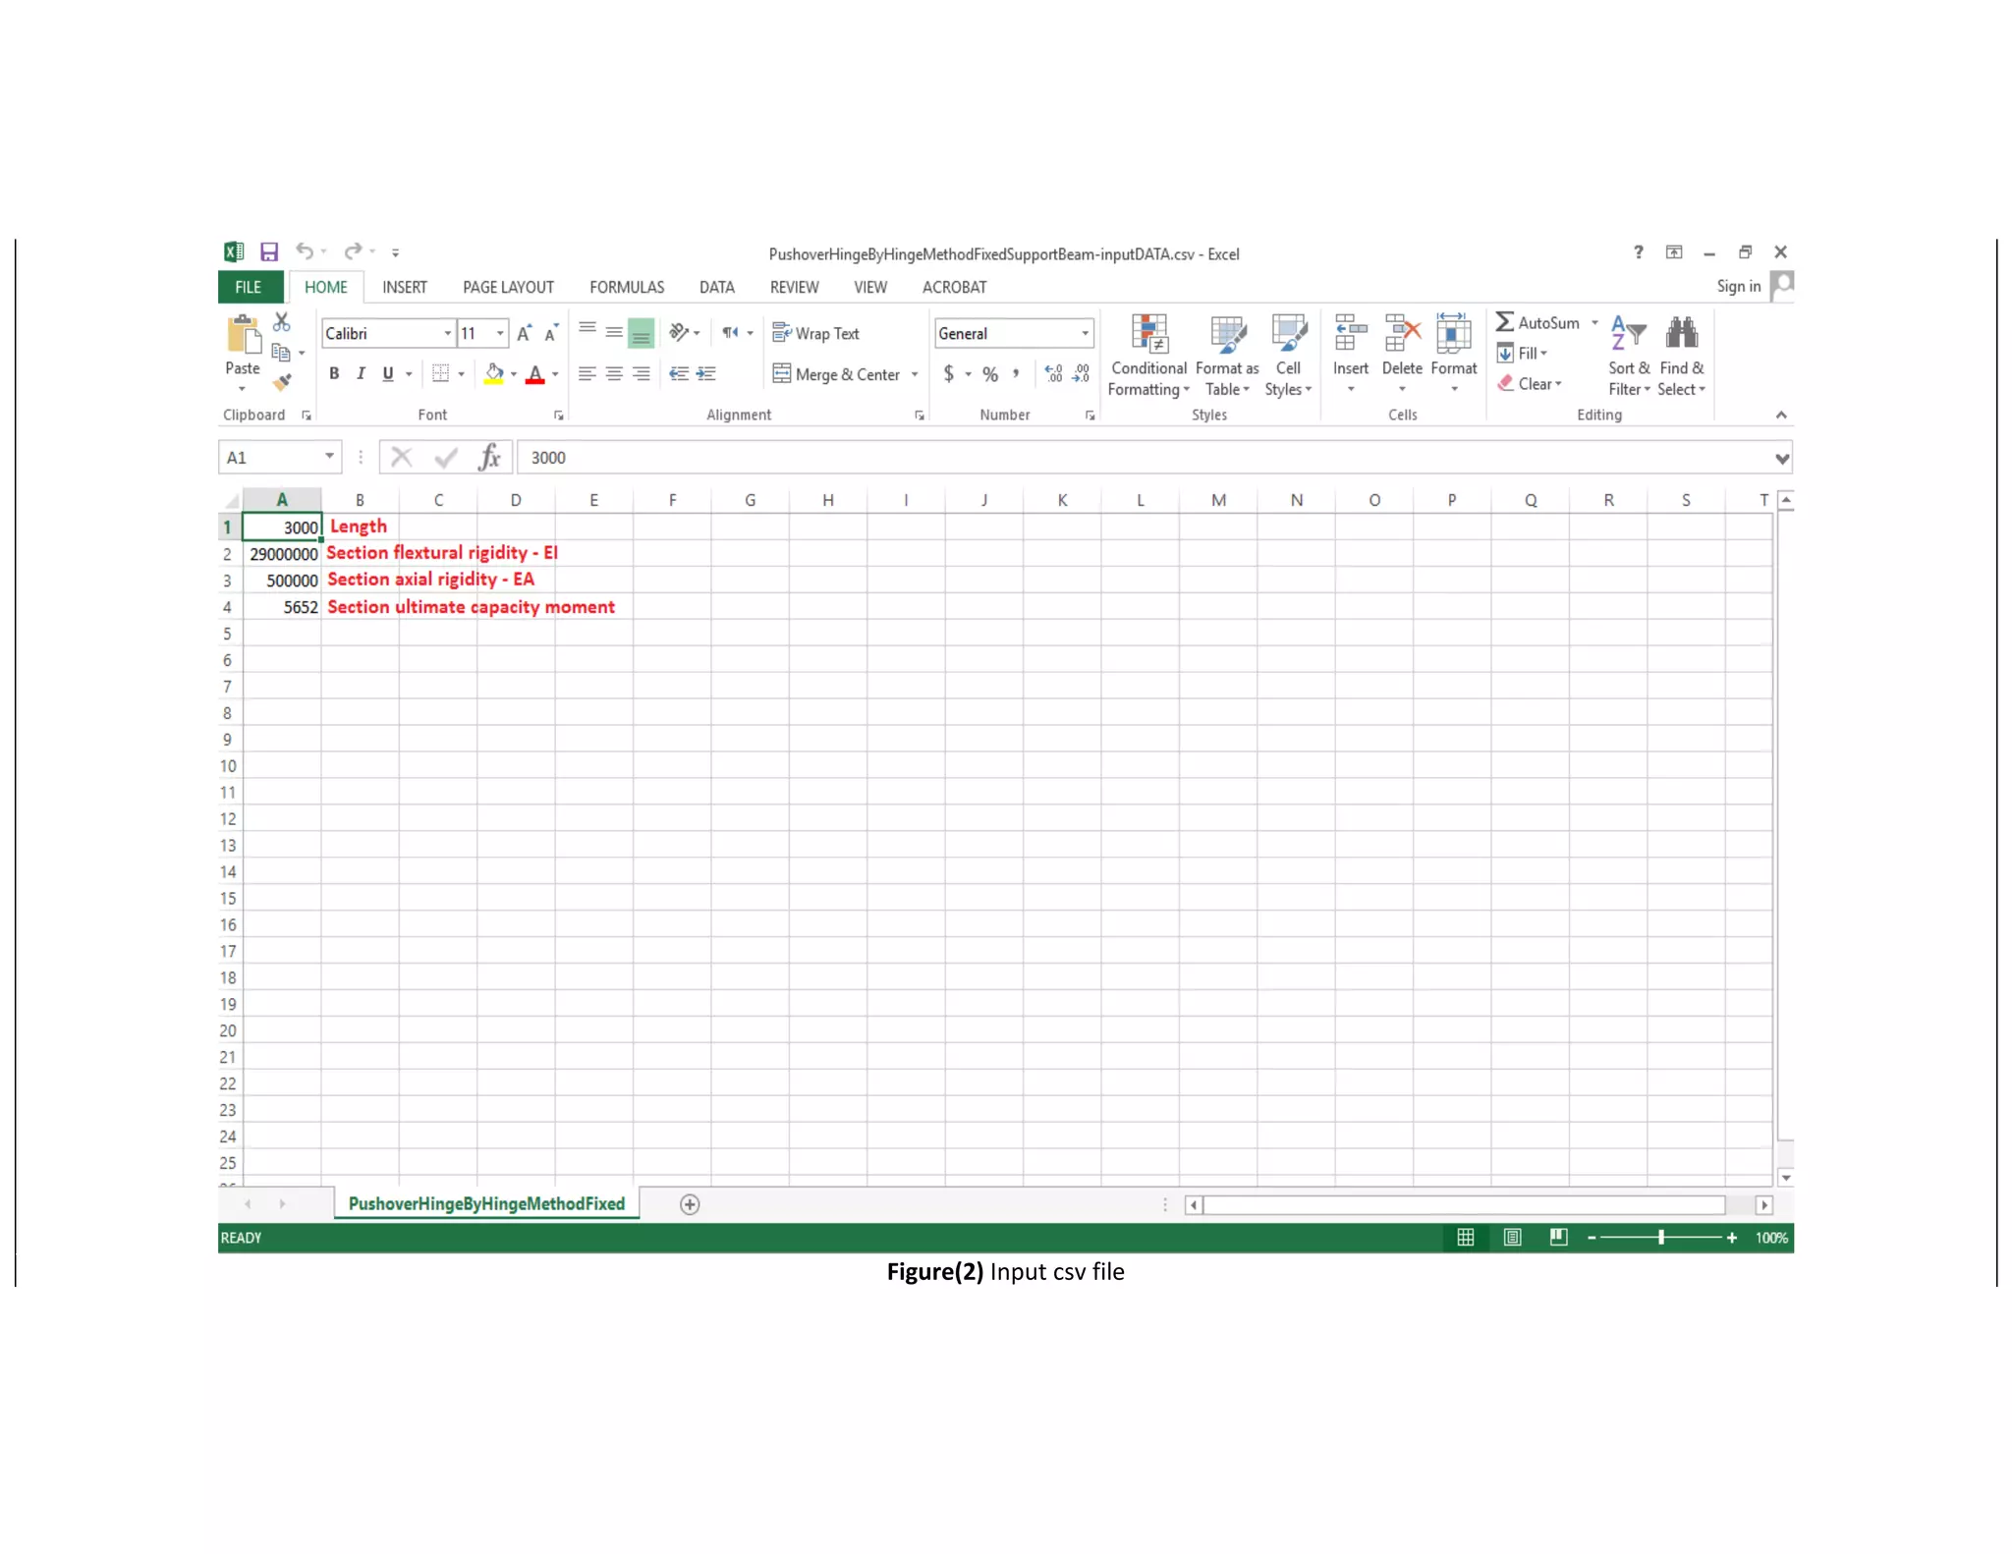Click the AutoSum button
The image size is (2012, 1554).
point(1537,322)
